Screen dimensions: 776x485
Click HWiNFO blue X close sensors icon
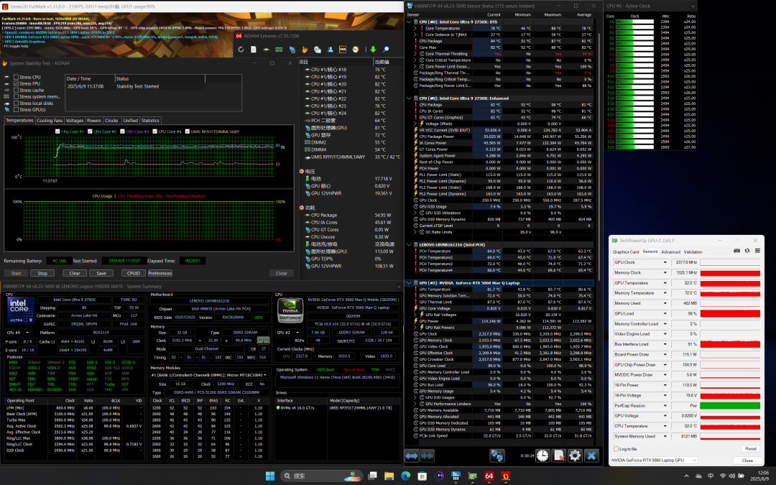click(591, 456)
